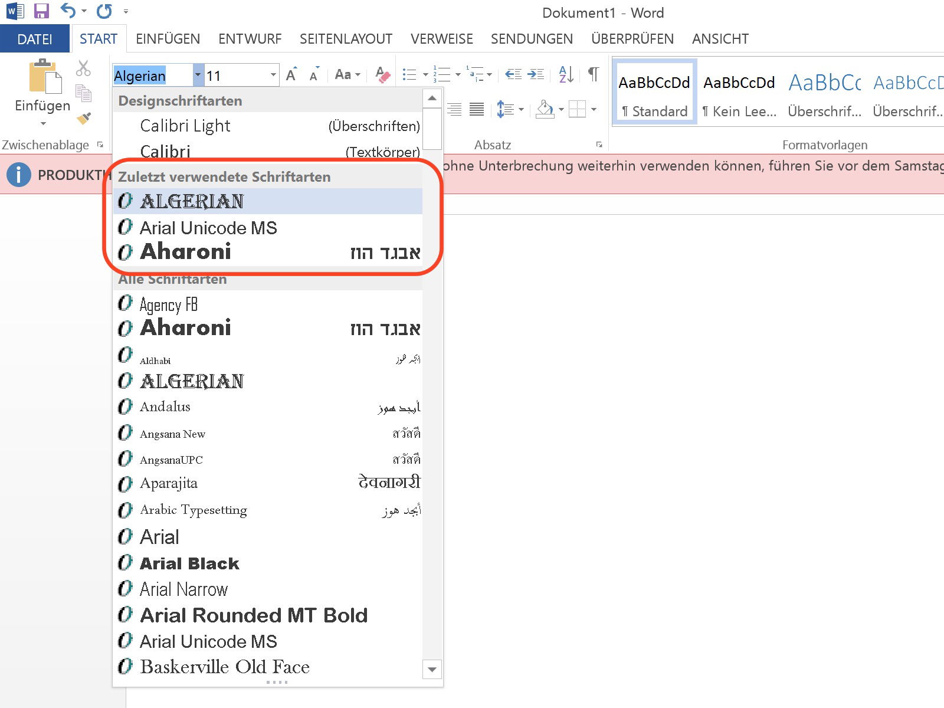Expand the line spacing options arrow

click(521, 109)
